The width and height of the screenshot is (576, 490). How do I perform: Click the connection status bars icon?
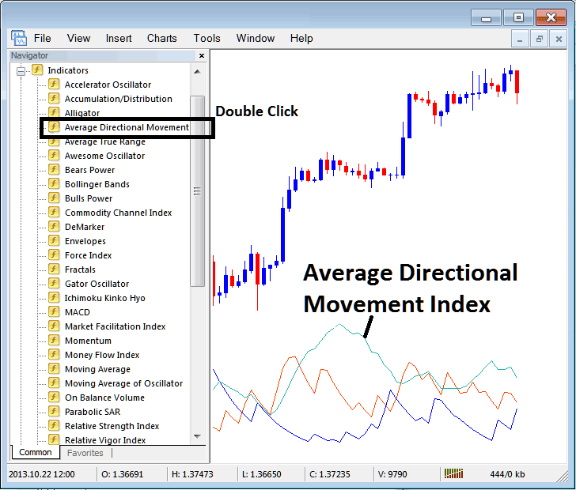coord(454,473)
